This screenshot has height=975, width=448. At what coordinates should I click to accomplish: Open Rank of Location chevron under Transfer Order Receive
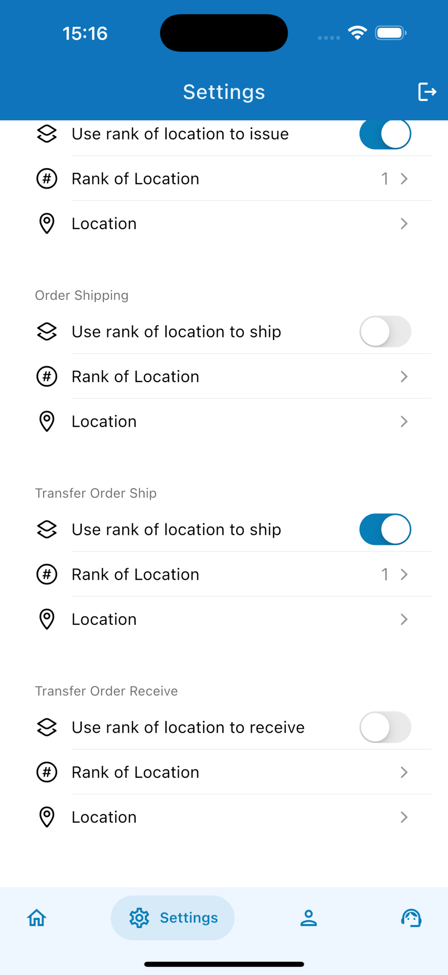point(404,772)
